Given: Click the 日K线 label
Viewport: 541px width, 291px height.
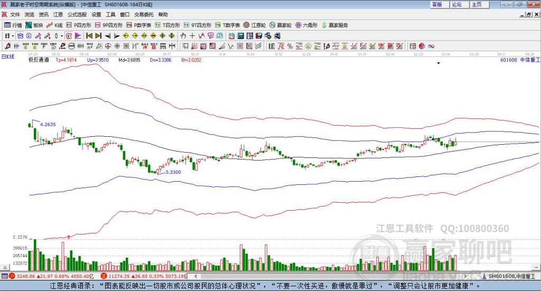Looking at the screenshot, I should tap(8, 57).
